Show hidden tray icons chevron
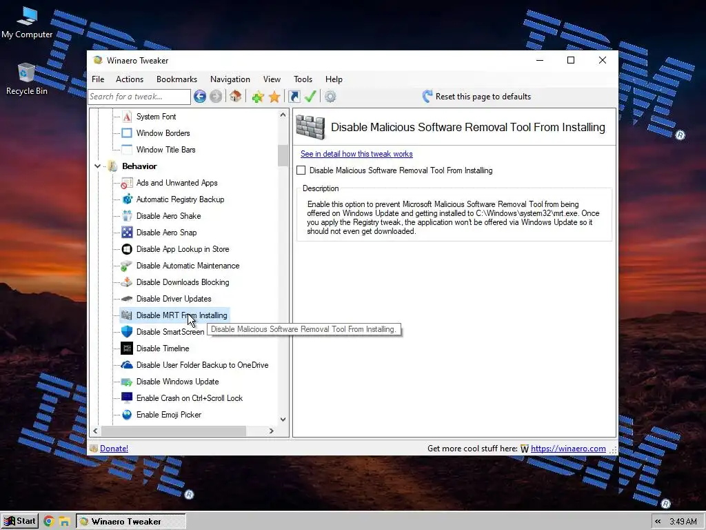The image size is (706, 530). point(658,522)
